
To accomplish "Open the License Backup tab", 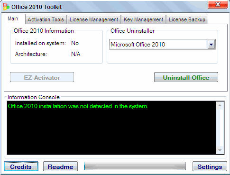I will 187,19.
